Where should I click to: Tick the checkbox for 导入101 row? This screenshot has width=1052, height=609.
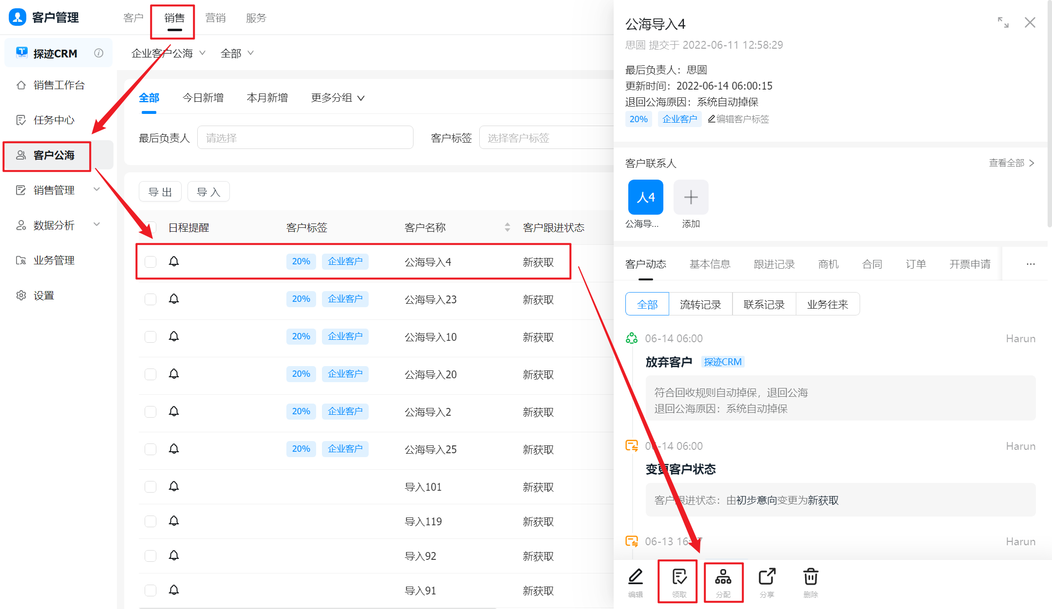coord(150,487)
